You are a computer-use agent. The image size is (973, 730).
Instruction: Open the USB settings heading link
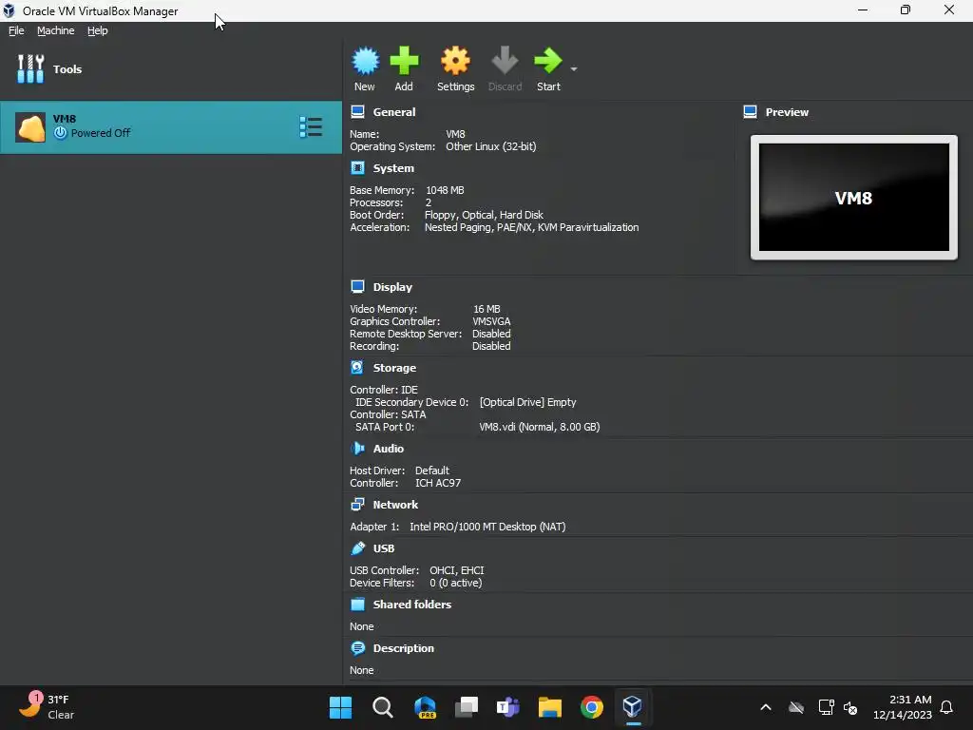tap(384, 548)
